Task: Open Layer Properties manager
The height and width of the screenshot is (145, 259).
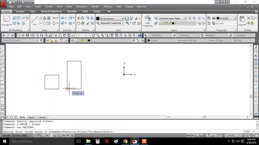Action: 148,21
